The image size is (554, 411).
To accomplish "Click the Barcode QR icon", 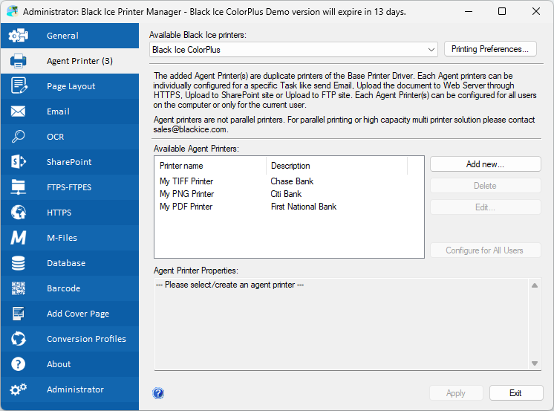I will [19, 288].
